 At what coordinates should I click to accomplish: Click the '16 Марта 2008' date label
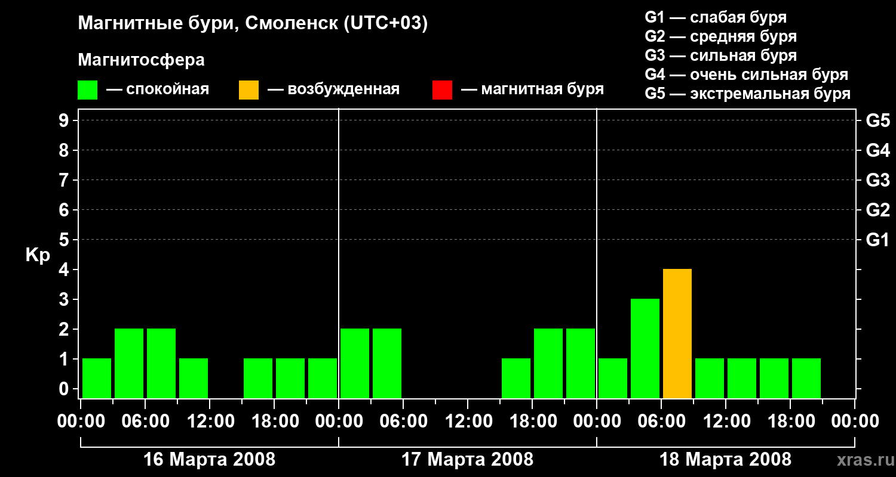(x=210, y=460)
